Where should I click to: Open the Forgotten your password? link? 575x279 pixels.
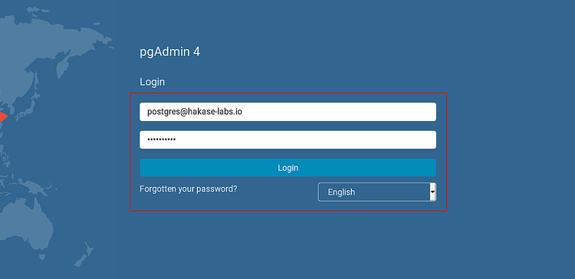[x=189, y=189]
